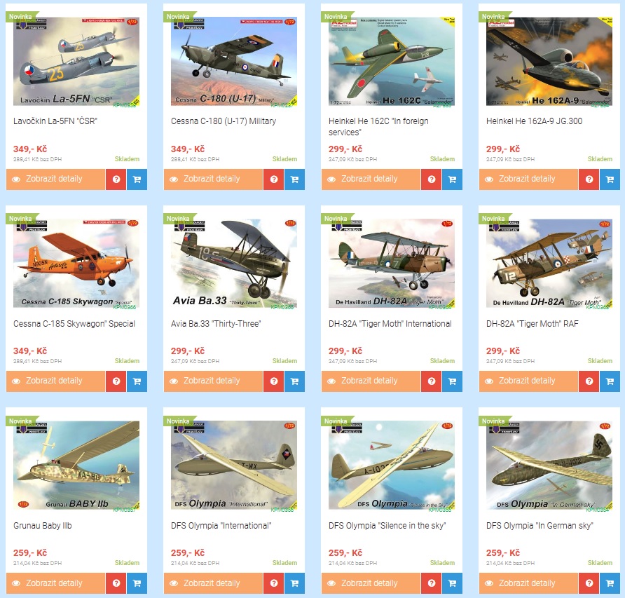
Task: Ask question about Avia Ba.33 kit
Action: click(x=274, y=381)
